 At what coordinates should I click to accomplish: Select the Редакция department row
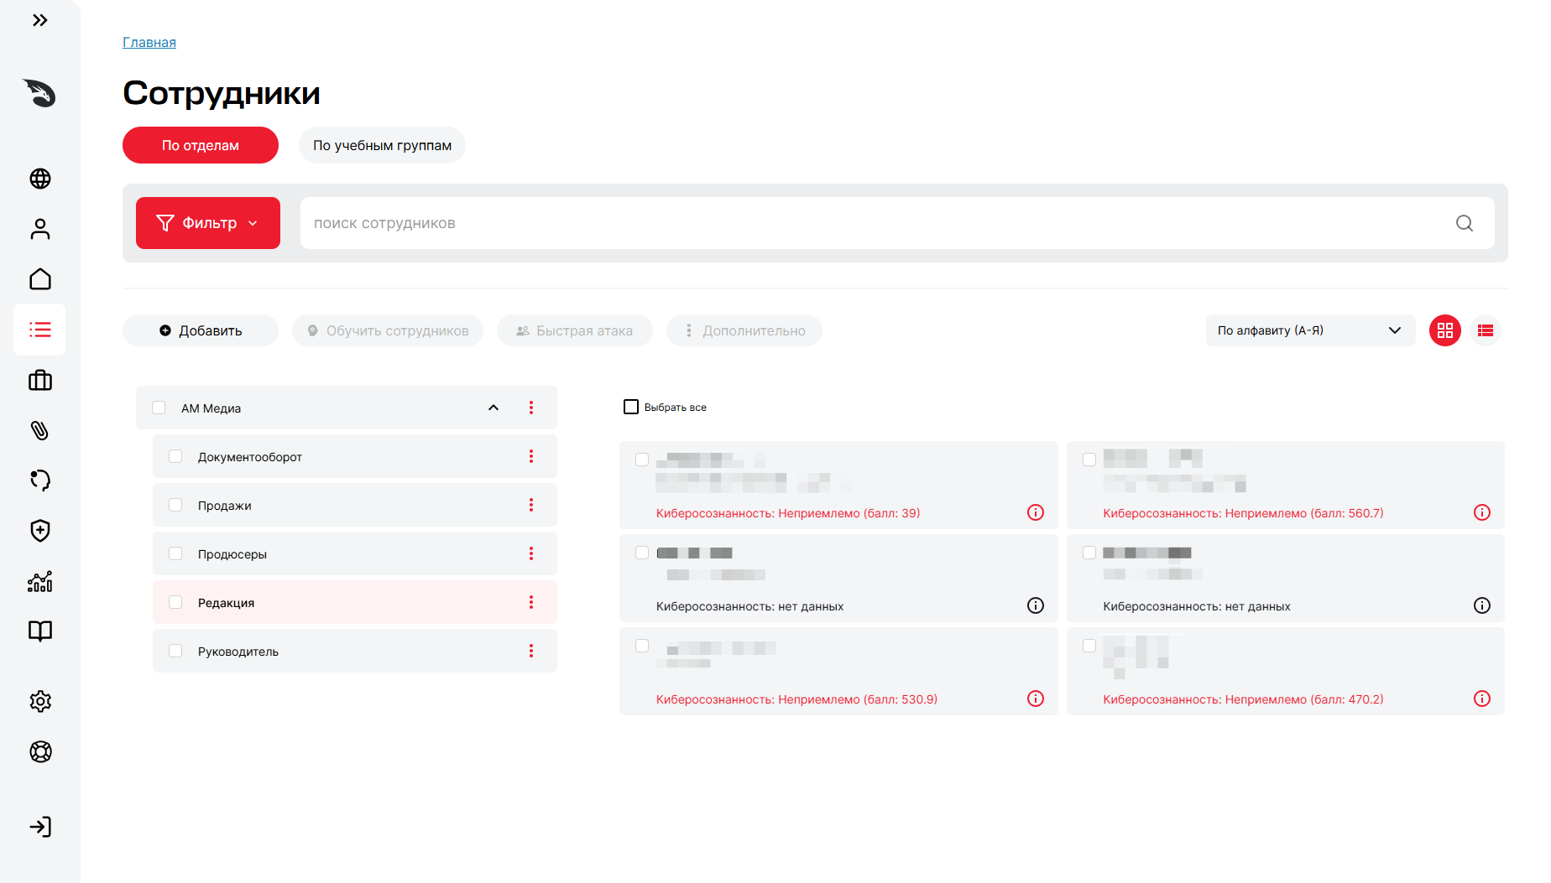point(355,602)
